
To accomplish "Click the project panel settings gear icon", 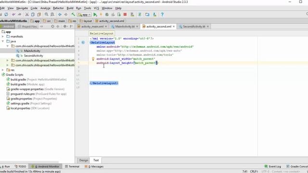I will coord(65,26).
